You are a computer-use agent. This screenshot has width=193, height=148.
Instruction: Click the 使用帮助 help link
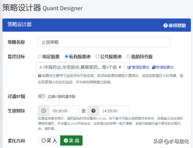point(177,25)
